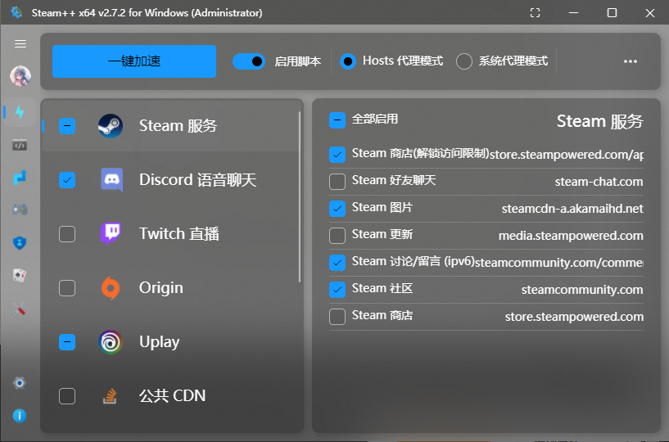Screen dimensions: 669x442
Task: Toggle the Uplay group checkbox
Action: tap(67, 342)
